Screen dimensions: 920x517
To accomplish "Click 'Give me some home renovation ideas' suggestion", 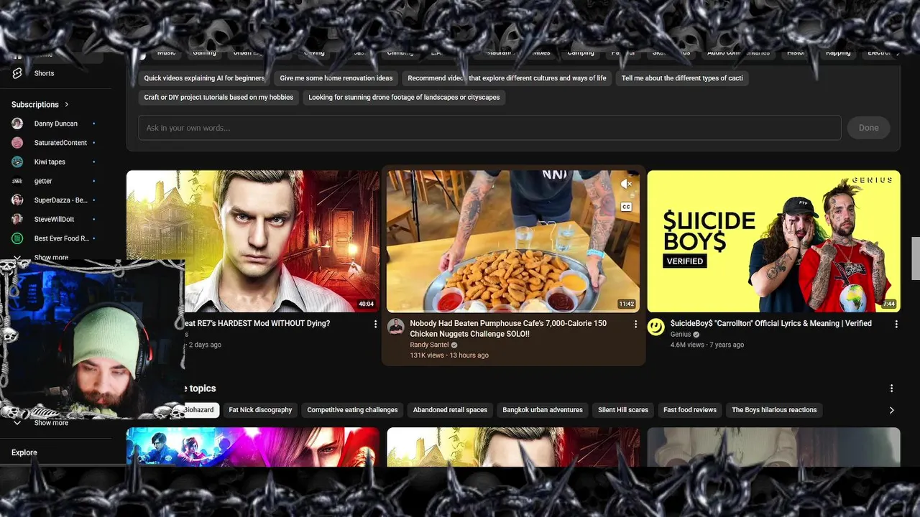I will 336,78.
